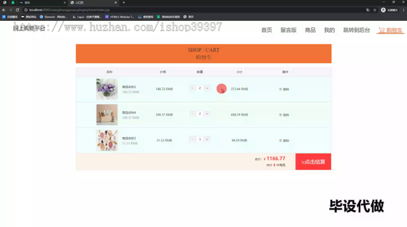
Task: Delete 商品名称4 from the cart
Action: click(284, 115)
